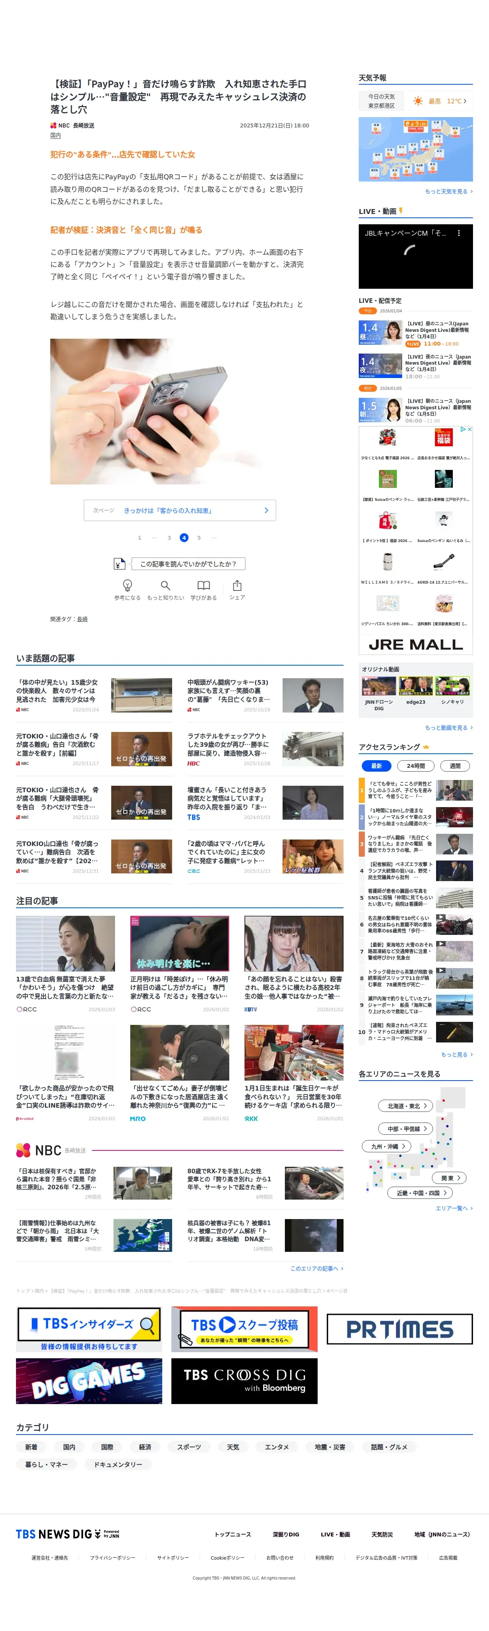Click the document icon beside the article feedback prompt
Image resolution: width=489 pixels, height=1631 pixels.
pyautogui.click(x=119, y=563)
